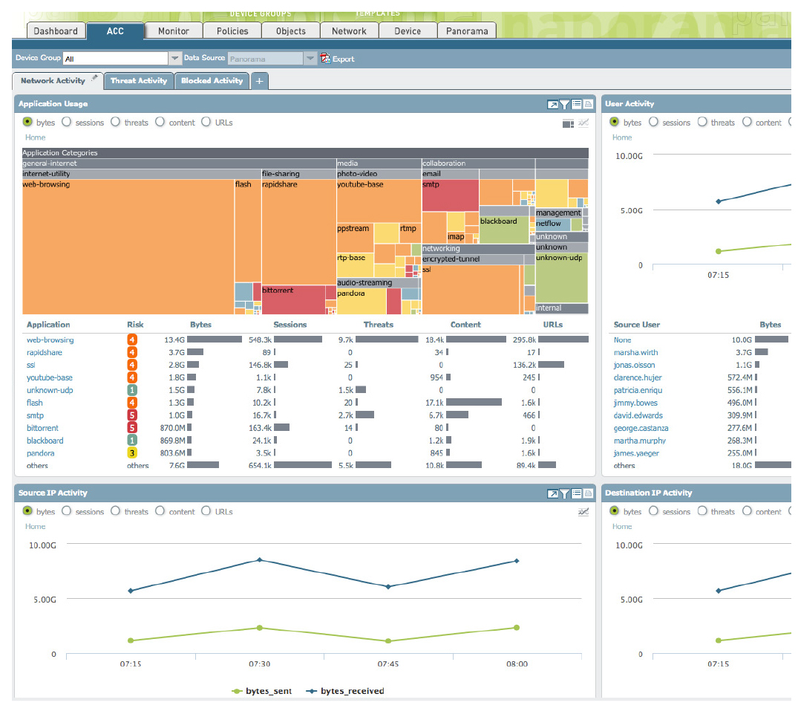
Task: Click the red smtp block in treemap
Action: (450, 195)
